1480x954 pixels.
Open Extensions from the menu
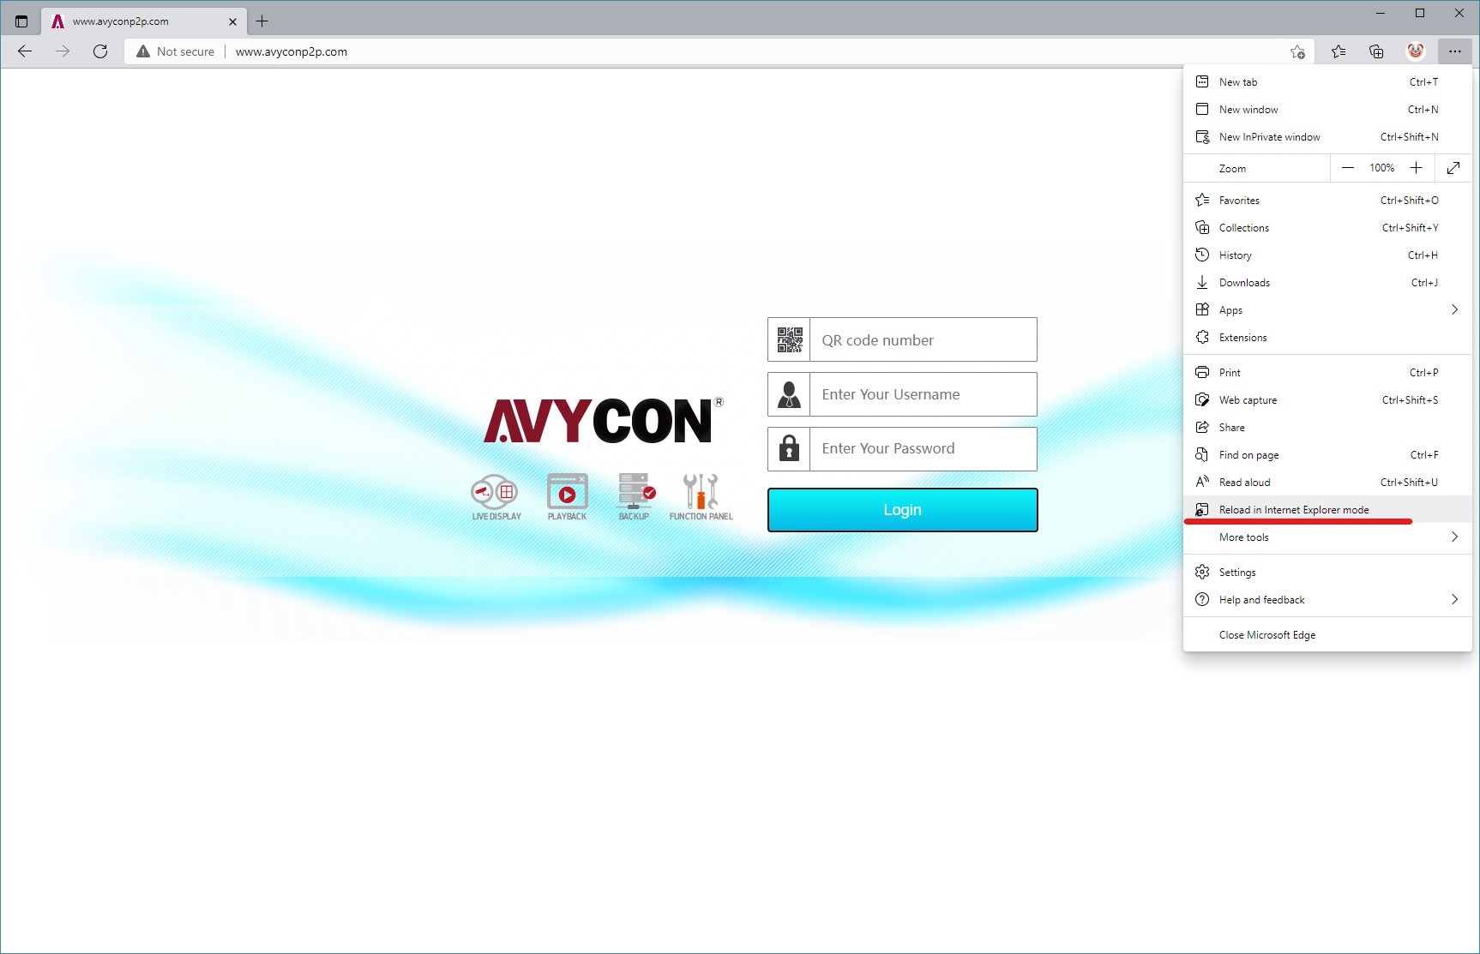[x=1327, y=338]
